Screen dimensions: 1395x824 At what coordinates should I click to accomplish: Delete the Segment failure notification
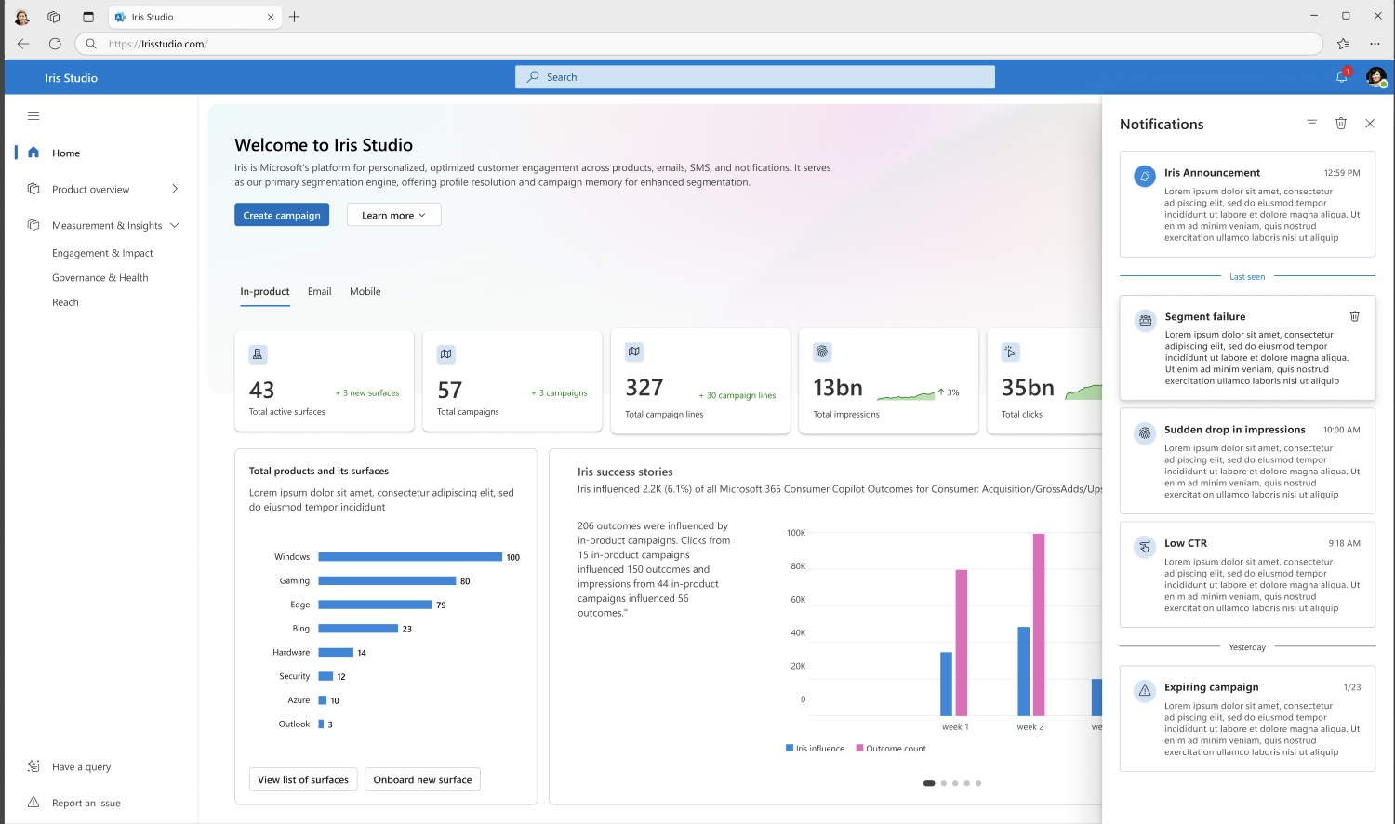(1355, 316)
